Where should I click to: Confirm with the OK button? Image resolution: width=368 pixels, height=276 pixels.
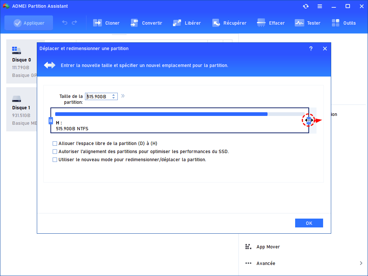tap(309, 223)
